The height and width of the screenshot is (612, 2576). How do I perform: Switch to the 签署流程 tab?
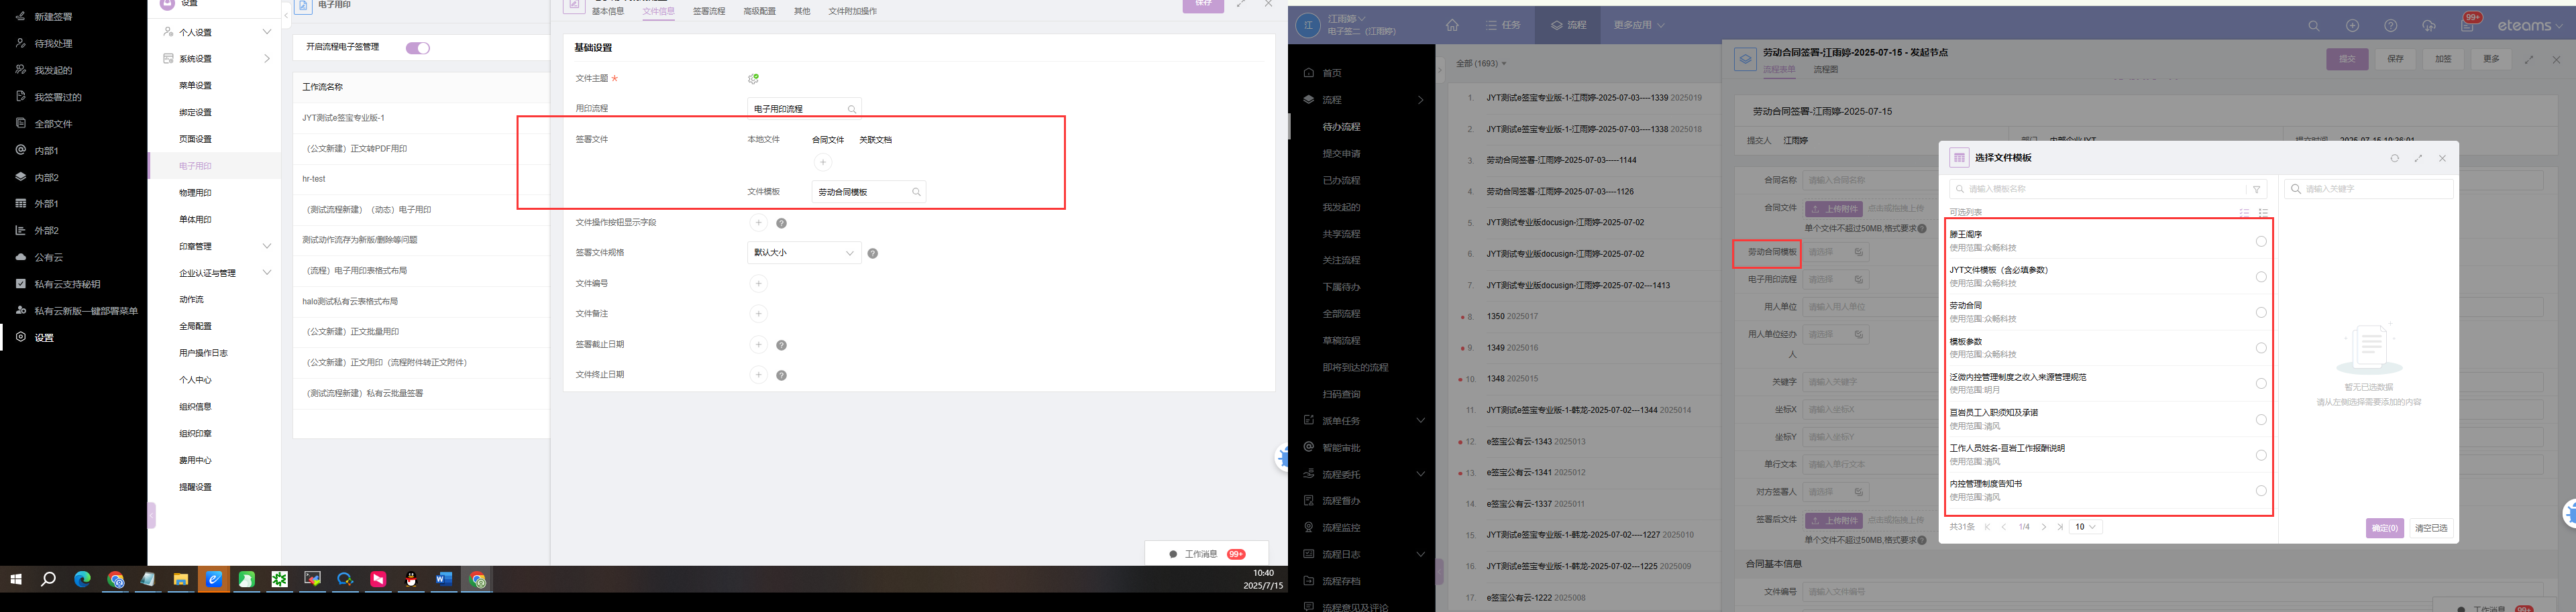tap(709, 12)
